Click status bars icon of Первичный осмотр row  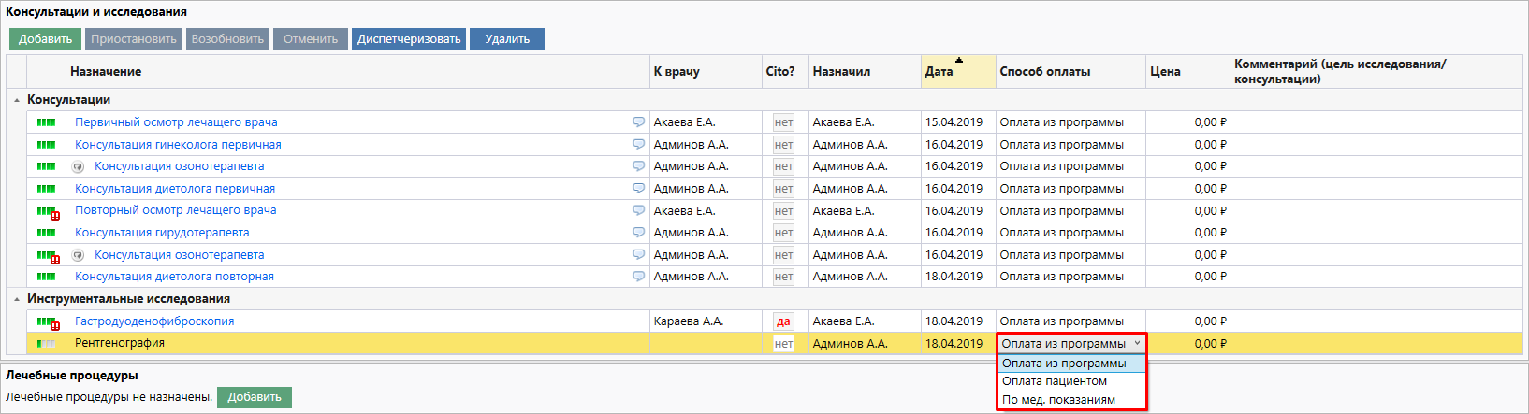46,122
